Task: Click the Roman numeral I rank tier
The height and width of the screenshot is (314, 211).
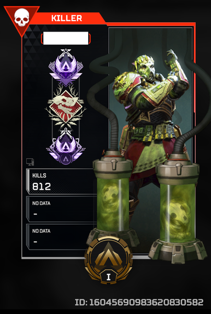Action: (x=109, y=277)
